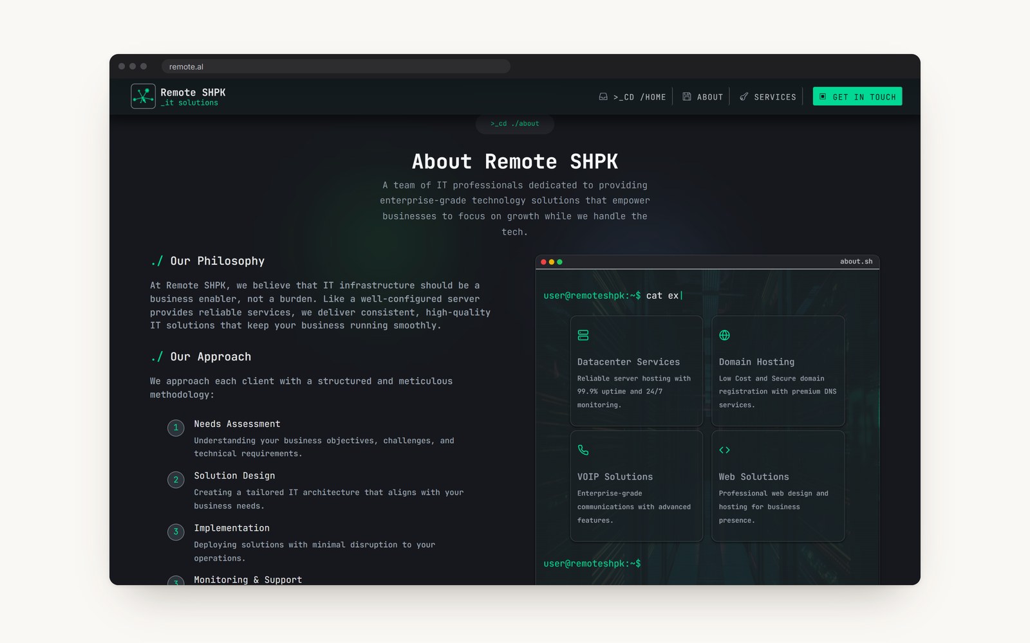Click the Remote SHPK brand name link

(193, 93)
